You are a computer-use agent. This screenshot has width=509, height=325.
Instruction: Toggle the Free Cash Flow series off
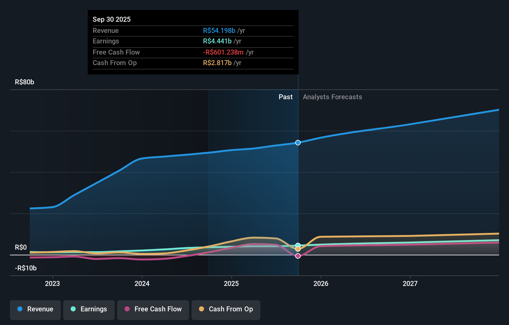click(153, 310)
